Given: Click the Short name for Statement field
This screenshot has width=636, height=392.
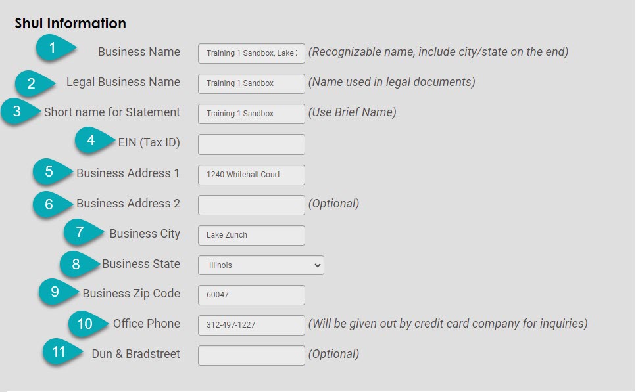Looking at the screenshot, I should [x=251, y=114].
